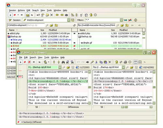163x128 pixels.
Task: Open the Actions menu
Action: [21, 10]
